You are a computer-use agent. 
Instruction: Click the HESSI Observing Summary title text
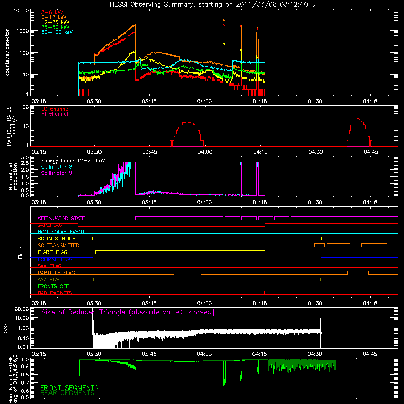tap(214, 5)
